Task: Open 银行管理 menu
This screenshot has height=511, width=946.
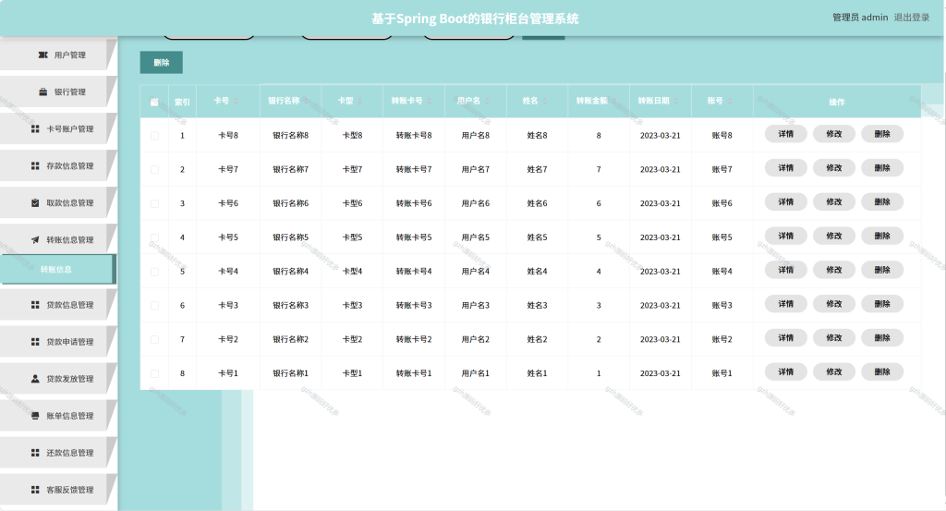Action: (57, 91)
